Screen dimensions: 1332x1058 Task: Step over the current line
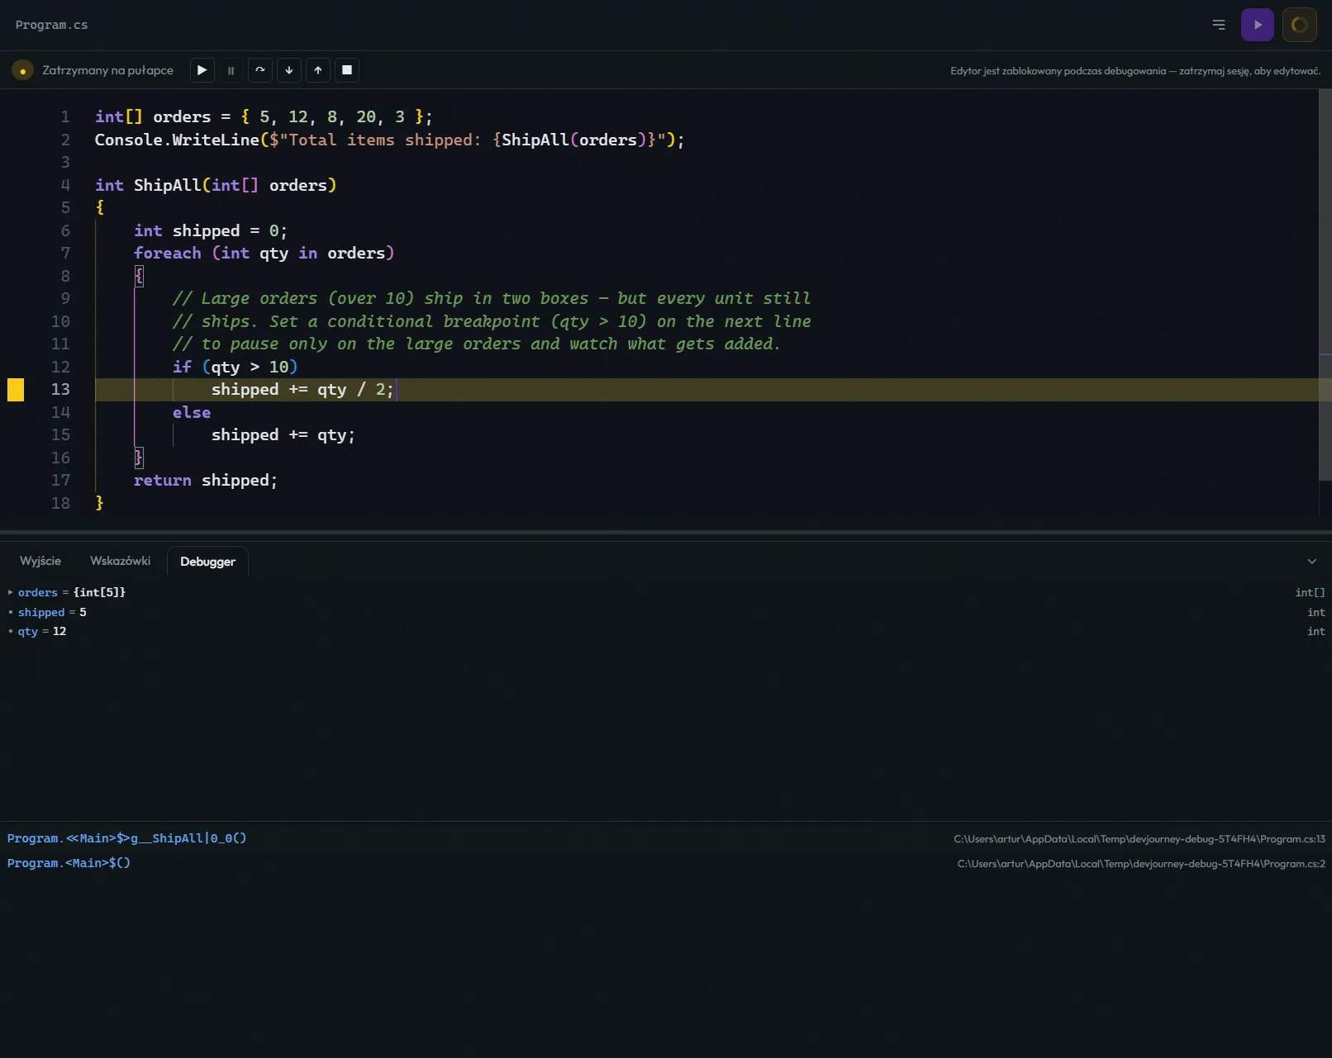[x=259, y=70]
